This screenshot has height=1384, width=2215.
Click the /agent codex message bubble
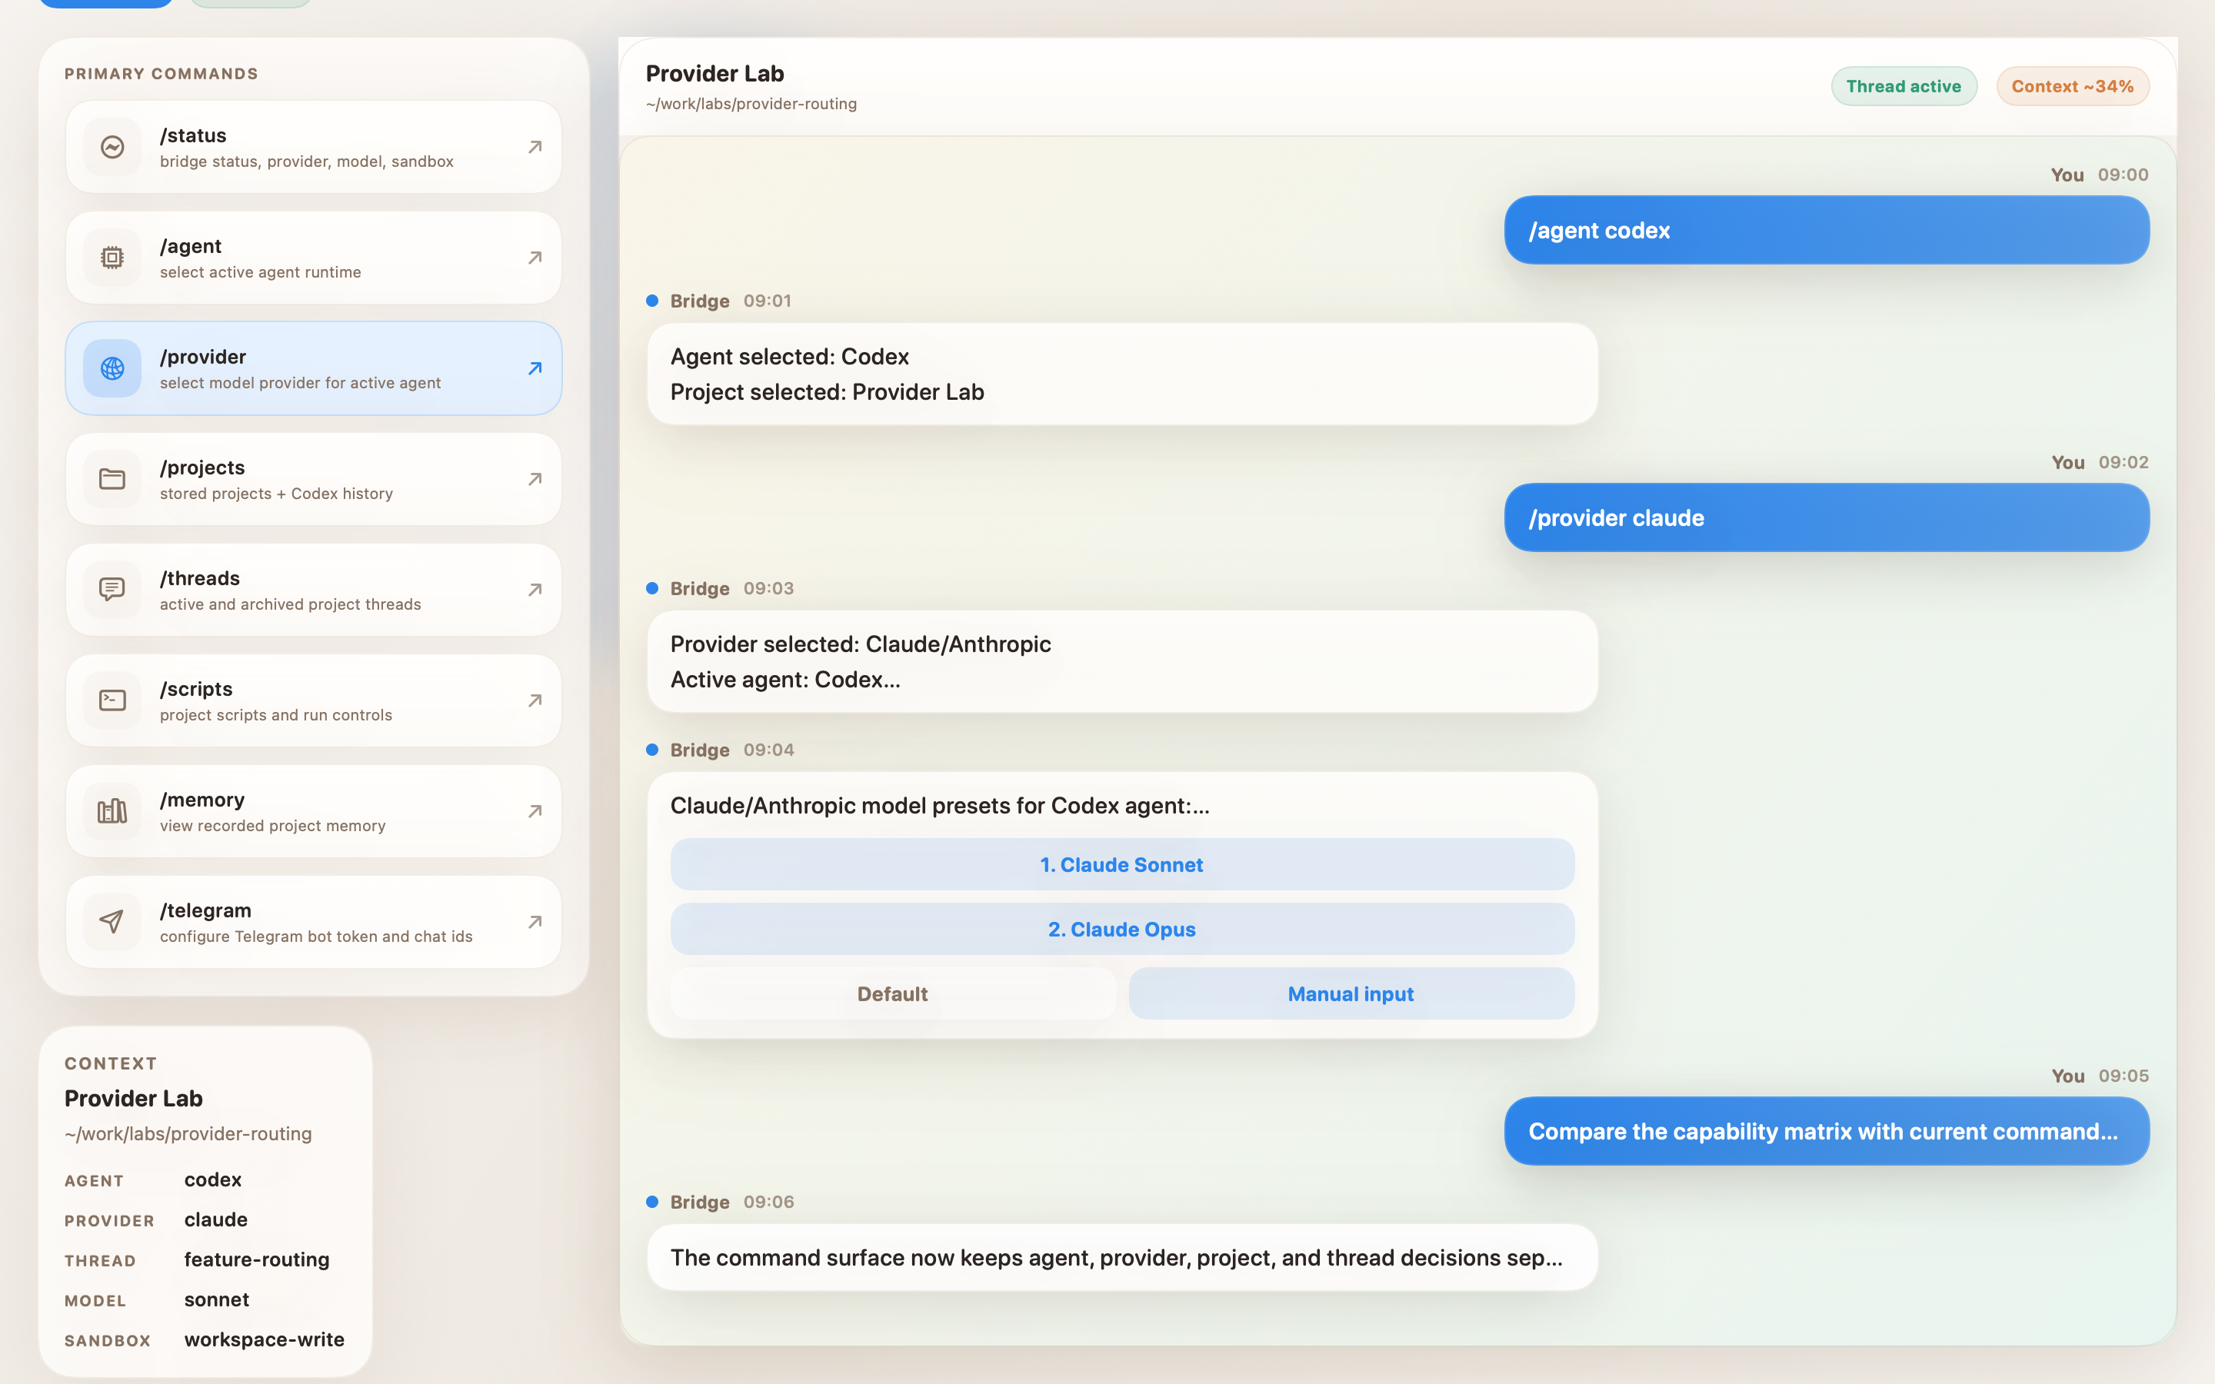point(1827,230)
